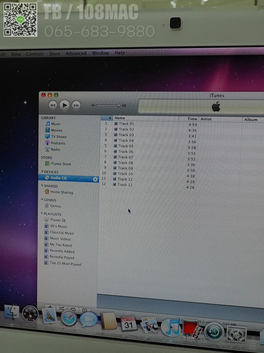Image resolution: width=264 pixels, height=353 pixels.
Task: Collapse the Devices section
Action: (42, 172)
